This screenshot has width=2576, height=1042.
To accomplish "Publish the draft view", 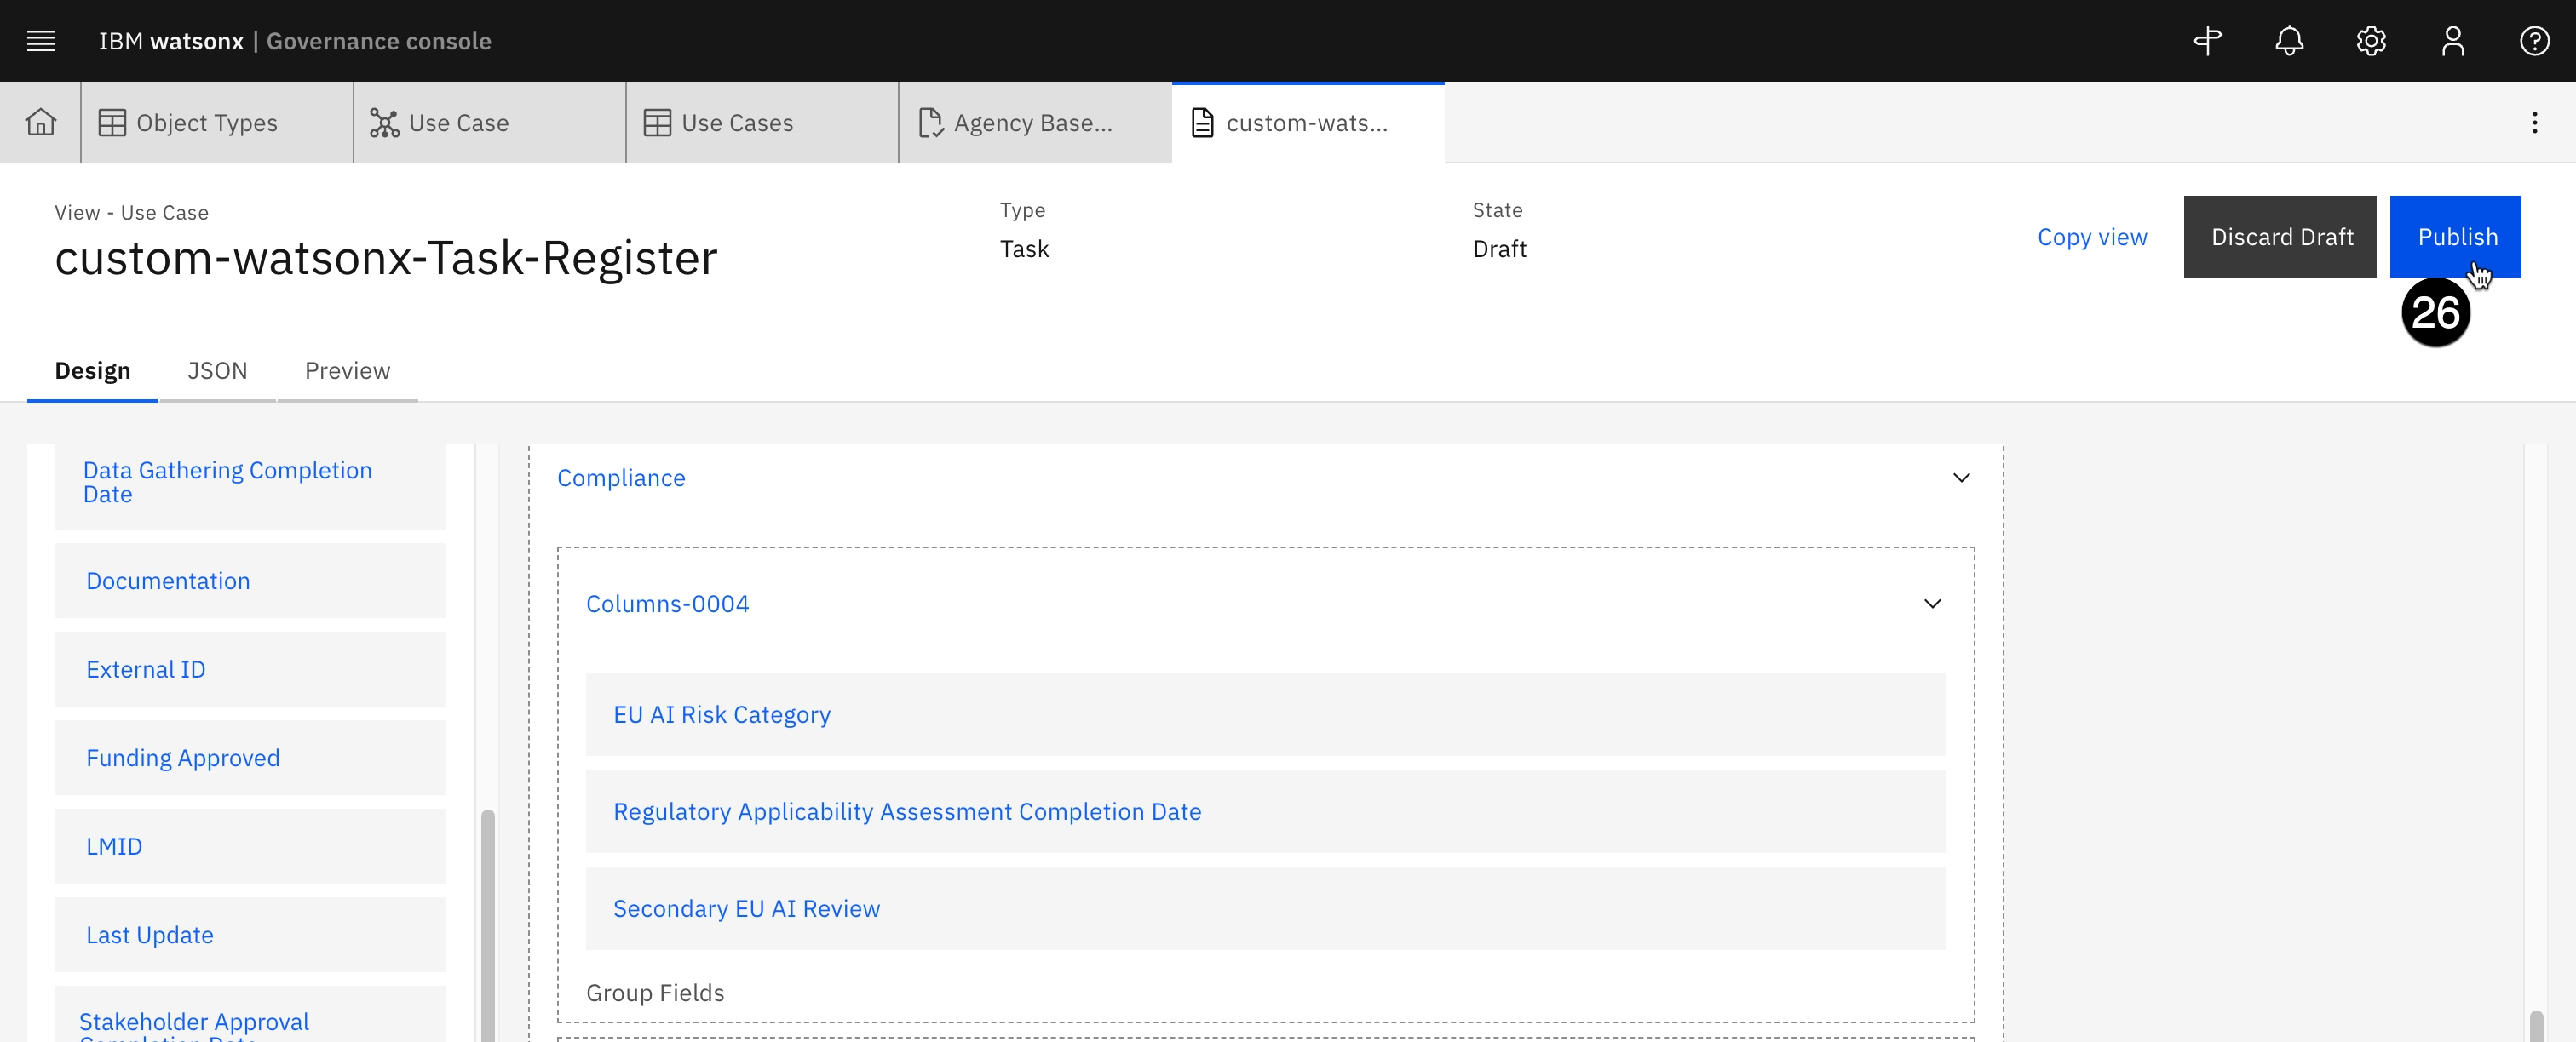I will (2455, 237).
